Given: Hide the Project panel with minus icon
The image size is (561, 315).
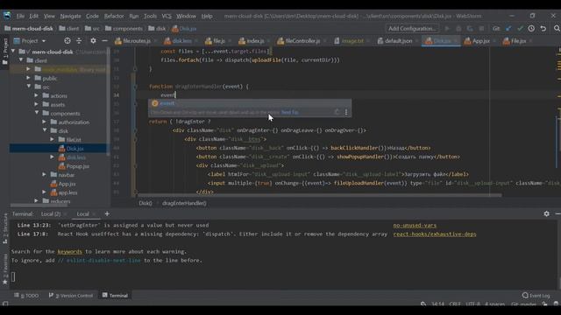Looking at the screenshot, I should (x=104, y=41).
